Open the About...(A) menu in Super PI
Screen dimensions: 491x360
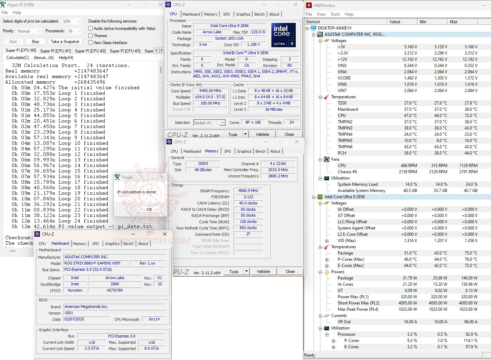(44, 58)
